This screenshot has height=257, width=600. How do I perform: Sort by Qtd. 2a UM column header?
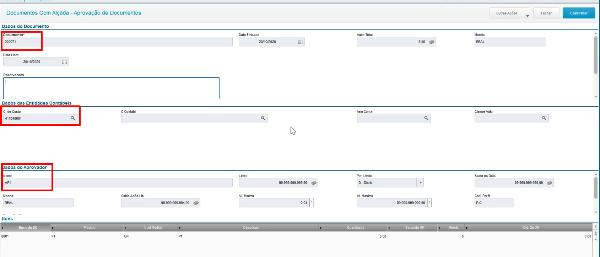tap(531, 228)
